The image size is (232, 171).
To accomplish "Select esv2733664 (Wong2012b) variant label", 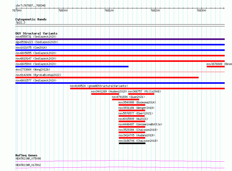I will (x=33, y=69).
